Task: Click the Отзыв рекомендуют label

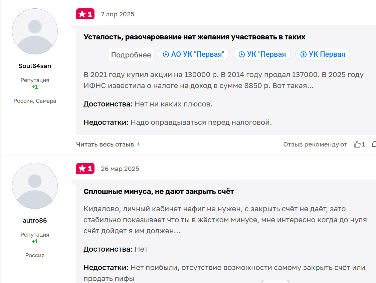Action: tap(315, 144)
